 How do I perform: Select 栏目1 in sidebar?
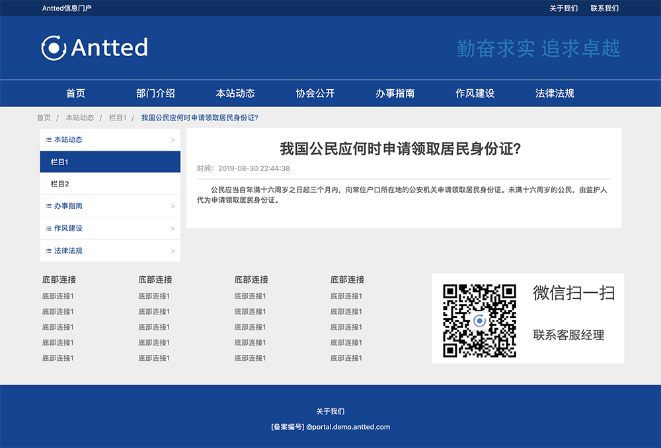110,162
